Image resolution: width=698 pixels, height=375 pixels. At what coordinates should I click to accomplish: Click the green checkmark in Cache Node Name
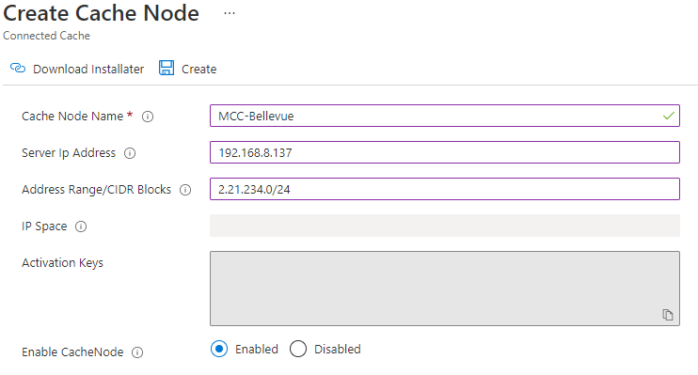tap(669, 117)
